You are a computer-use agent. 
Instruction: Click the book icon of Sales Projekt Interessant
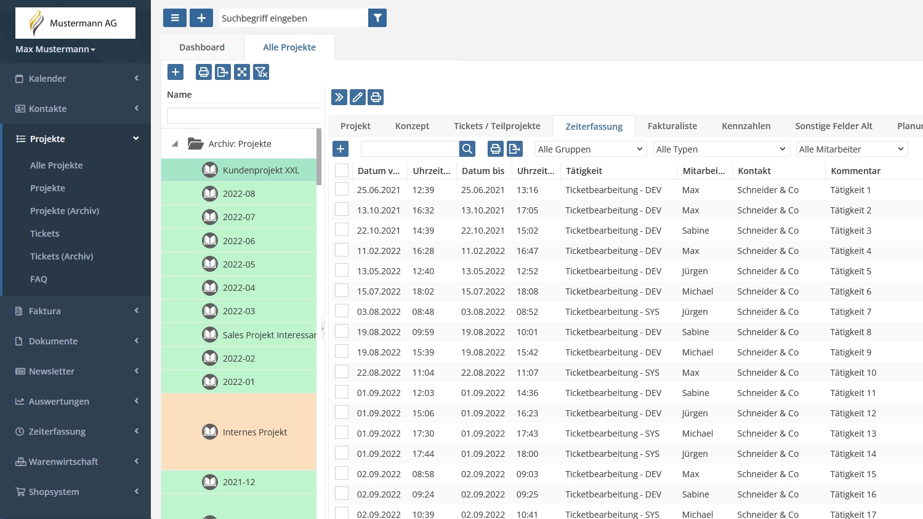coord(210,335)
